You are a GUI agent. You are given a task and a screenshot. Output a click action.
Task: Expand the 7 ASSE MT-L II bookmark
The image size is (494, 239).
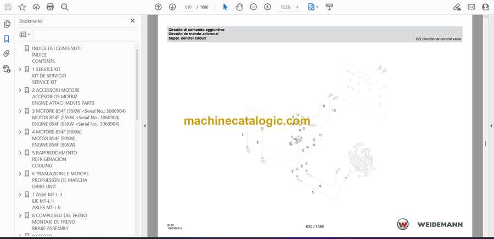click(x=20, y=194)
